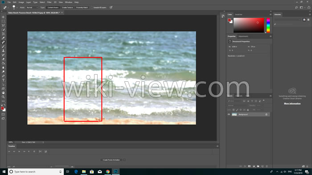The image size is (312, 175).
Task: Open the Edit Toolbar three-dots icon
Action: (x=3, y=101)
